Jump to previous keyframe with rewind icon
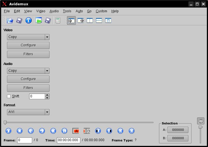208x147 pixels. click(53, 131)
